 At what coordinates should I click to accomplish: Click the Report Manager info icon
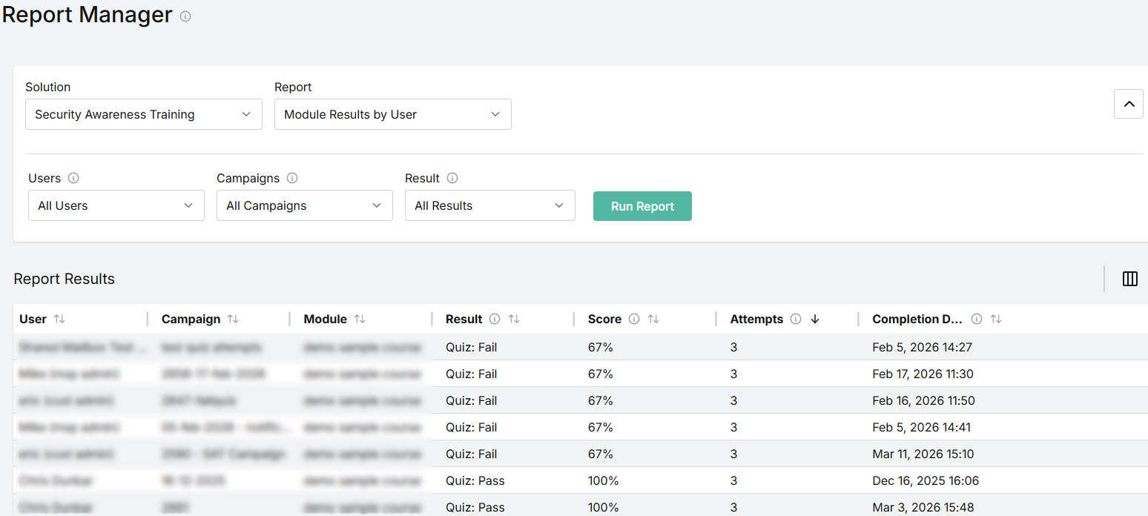(185, 16)
